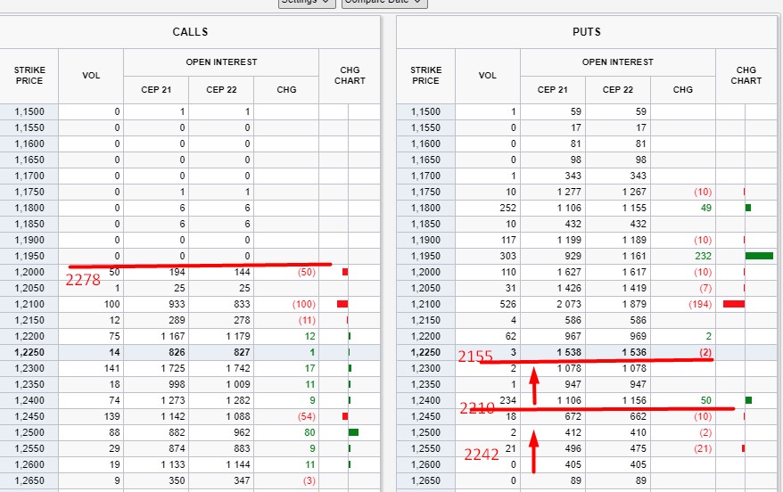Click CALLS CEP 22 value 1 144
Viewport: 783px width, 492px height.
coord(238,464)
